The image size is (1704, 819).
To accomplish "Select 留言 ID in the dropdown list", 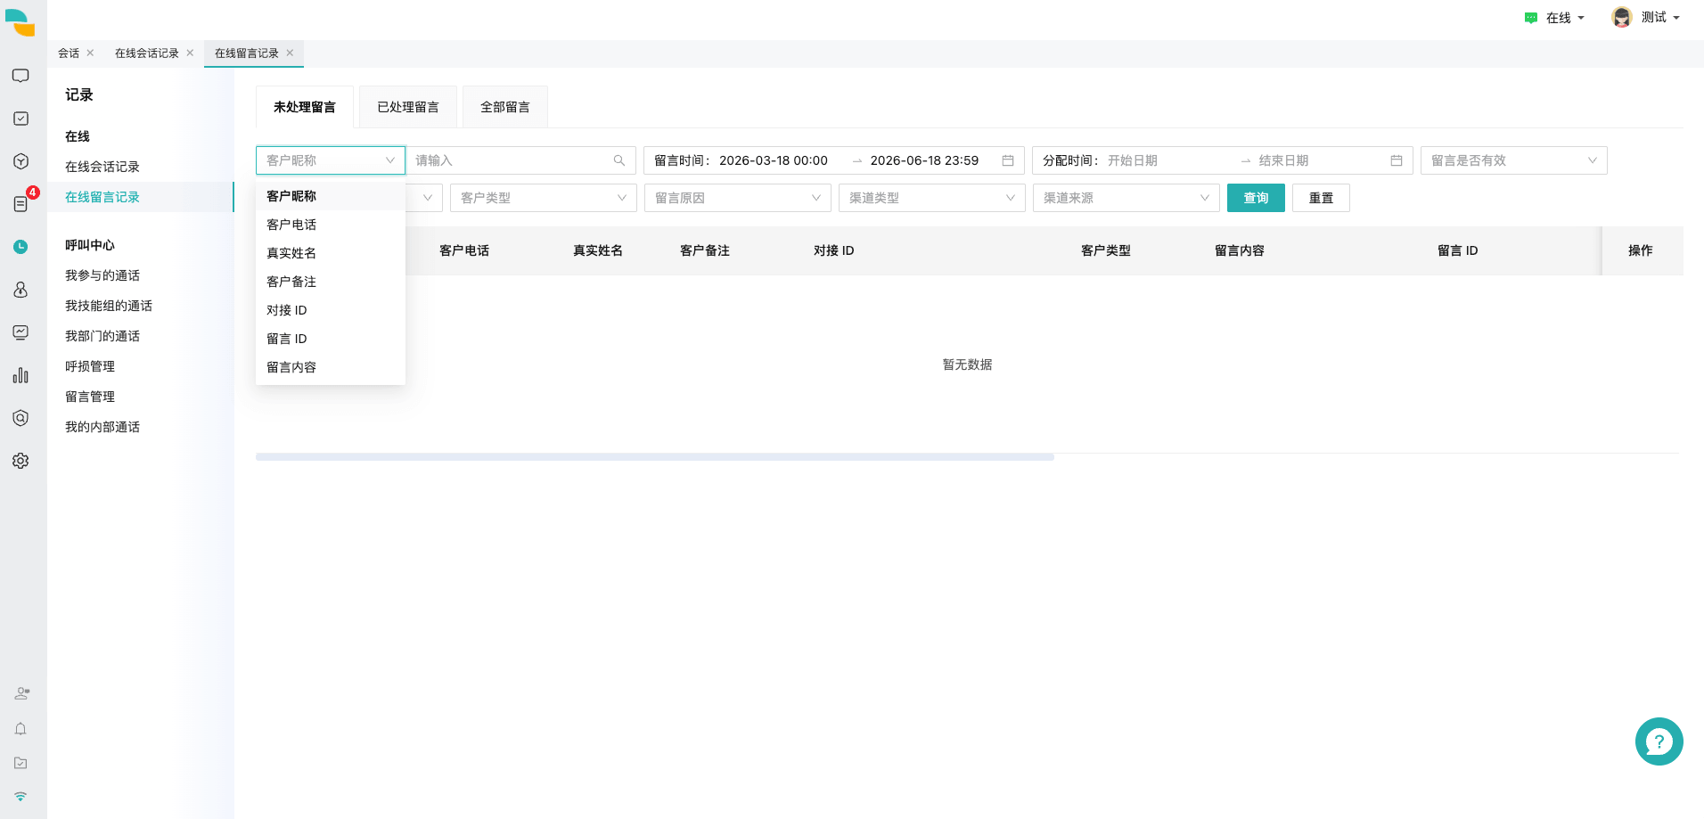I will pos(331,339).
